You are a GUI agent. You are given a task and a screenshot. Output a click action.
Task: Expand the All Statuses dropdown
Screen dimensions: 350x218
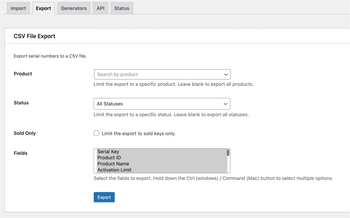click(x=162, y=104)
